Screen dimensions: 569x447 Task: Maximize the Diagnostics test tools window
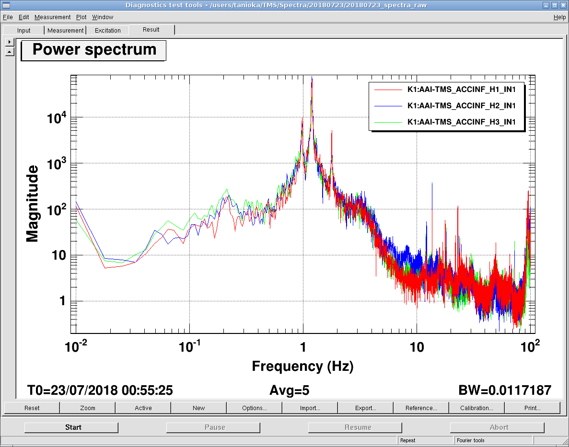(x=554, y=5)
